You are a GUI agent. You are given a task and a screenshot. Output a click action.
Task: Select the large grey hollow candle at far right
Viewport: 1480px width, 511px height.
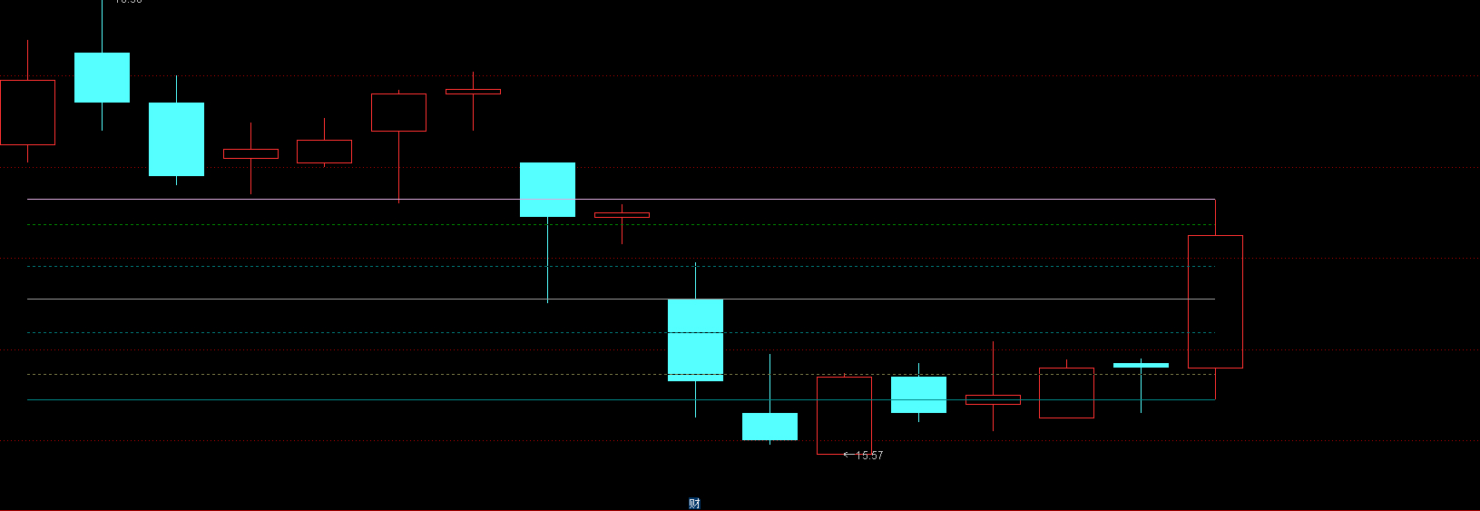[1215, 301]
